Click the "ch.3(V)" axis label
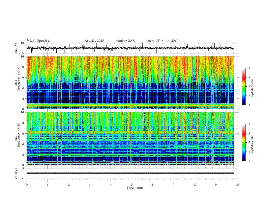This screenshot has height=207, width=267. (16, 174)
